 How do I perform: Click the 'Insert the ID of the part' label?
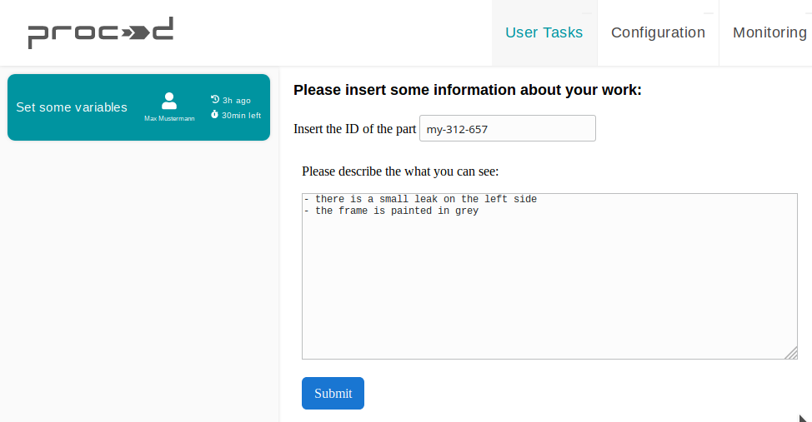click(x=354, y=129)
